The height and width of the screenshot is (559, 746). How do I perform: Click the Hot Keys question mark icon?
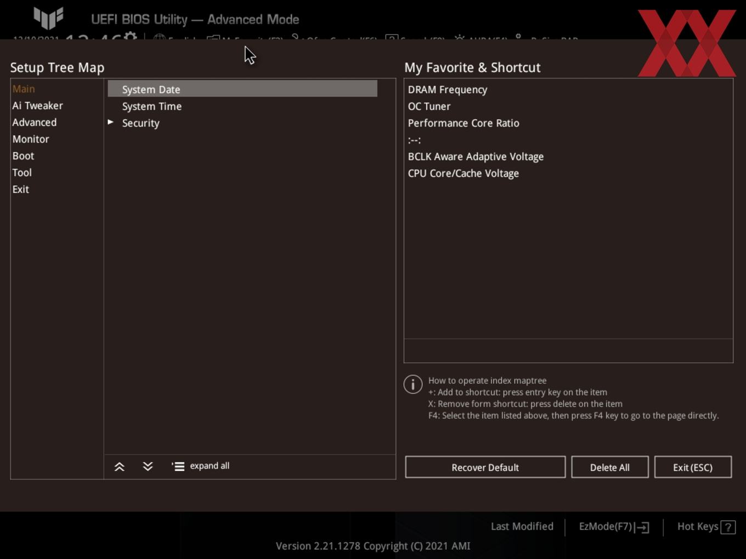point(728,527)
